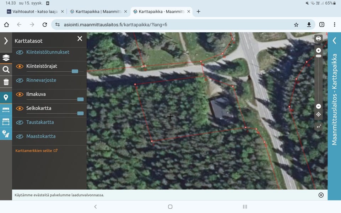Image resolution: width=341 pixels, height=213 pixels.
Task: Switch to the Karttapaikka | Maanmitt tab
Action: [96, 11]
